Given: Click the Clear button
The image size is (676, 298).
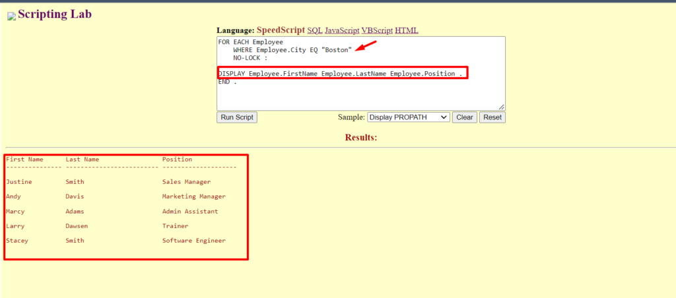Looking at the screenshot, I should pos(465,117).
